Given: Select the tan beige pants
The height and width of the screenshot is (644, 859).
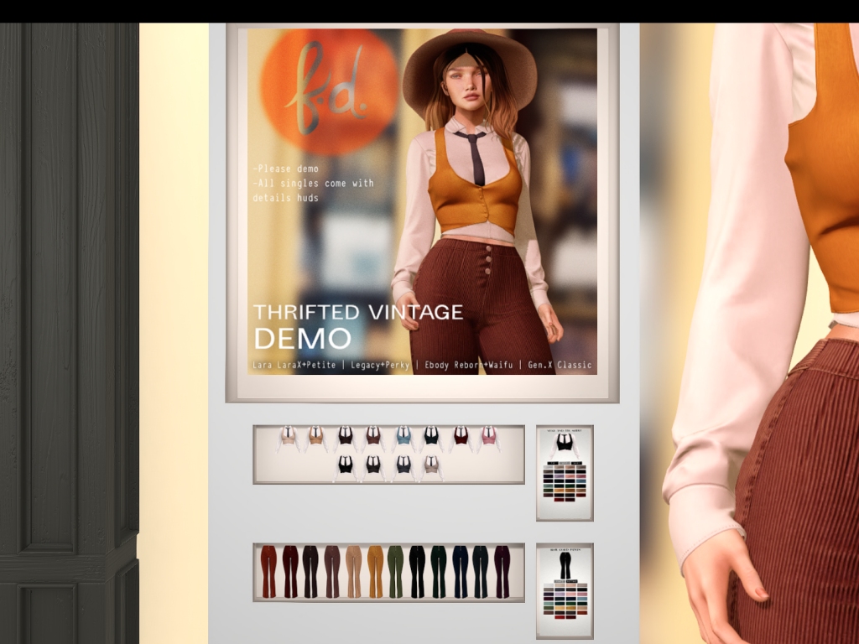Looking at the screenshot, I should click(353, 571).
